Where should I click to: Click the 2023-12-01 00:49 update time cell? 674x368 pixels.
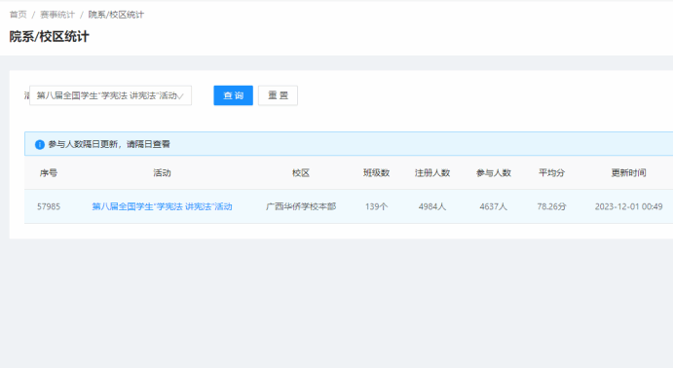coord(629,206)
